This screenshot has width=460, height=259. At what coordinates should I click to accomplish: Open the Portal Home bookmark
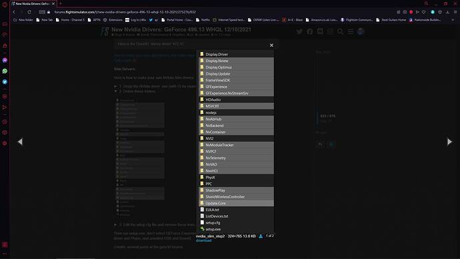[177, 20]
